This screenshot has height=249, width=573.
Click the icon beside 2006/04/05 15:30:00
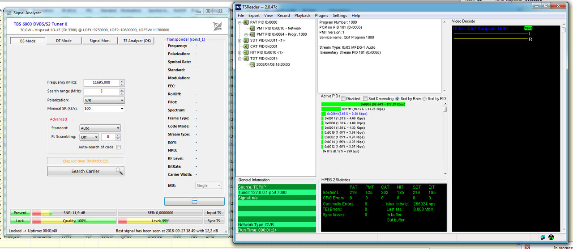tap(252, 64)
